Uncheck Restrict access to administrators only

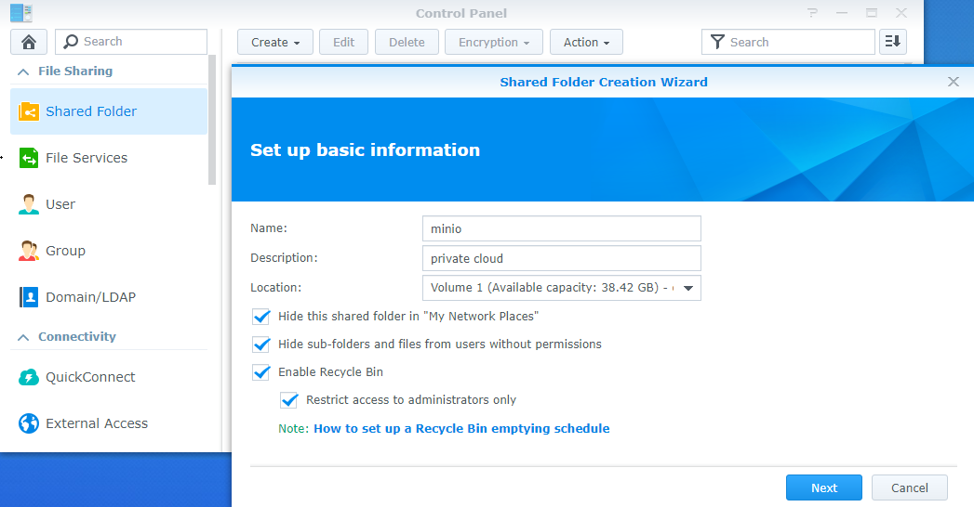(x=289, y=400)
